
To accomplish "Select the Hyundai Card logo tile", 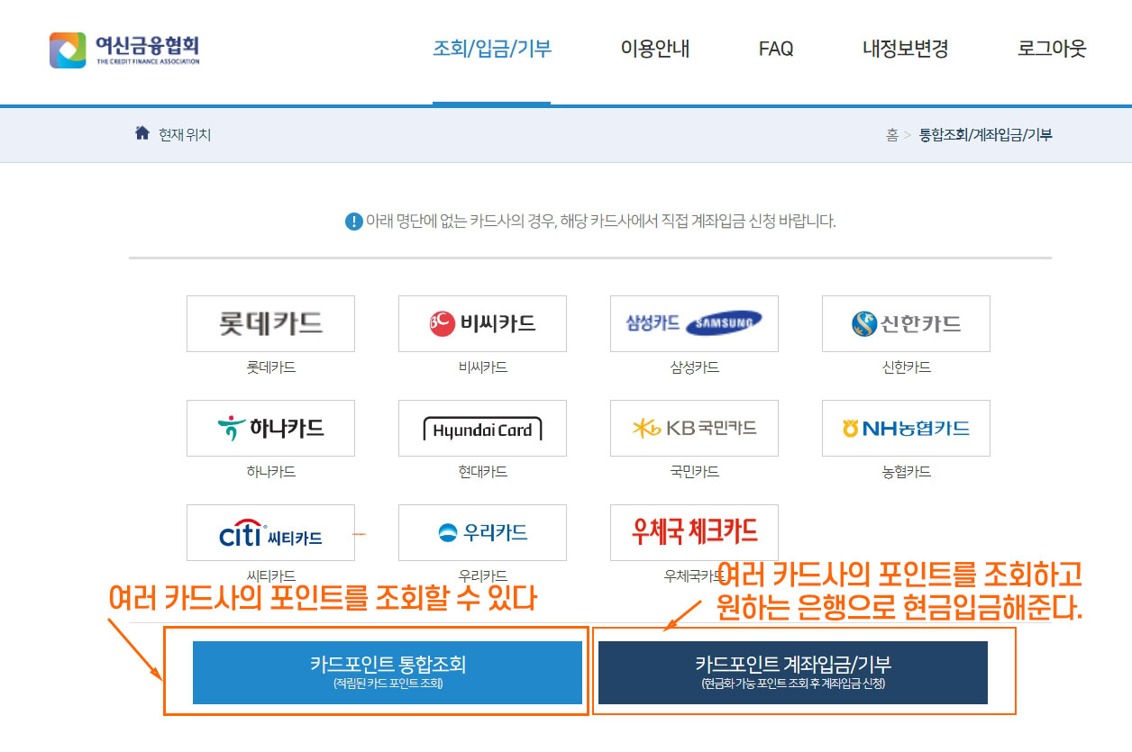I will pos(482,428).
